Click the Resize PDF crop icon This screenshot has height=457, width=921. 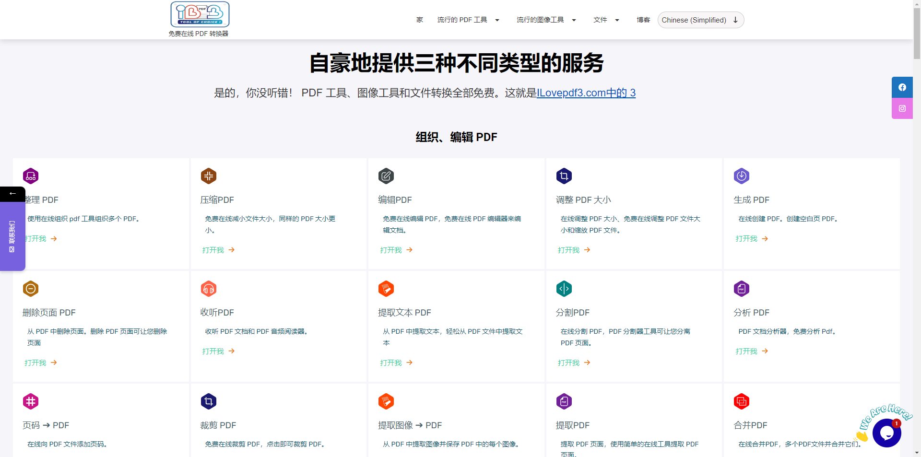(564, 176)
